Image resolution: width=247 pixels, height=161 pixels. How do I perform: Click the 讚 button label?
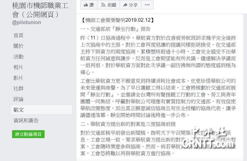[x=92, y=5]
